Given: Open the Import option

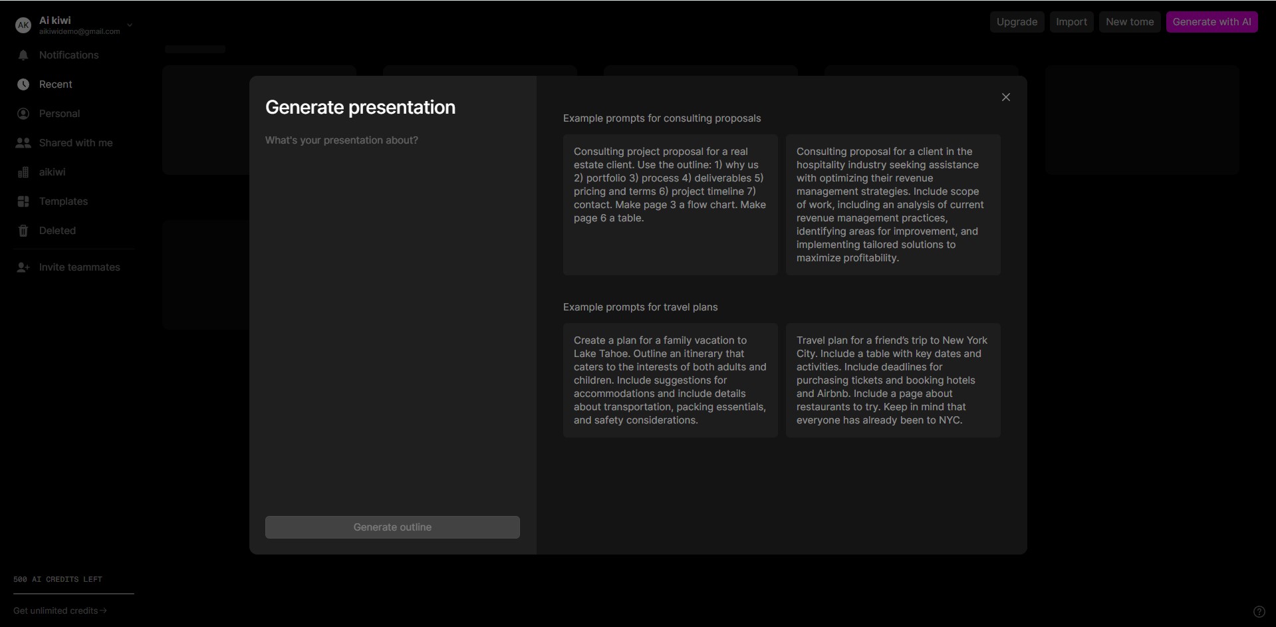Looking at the screenshot, I should point(1071,22).
